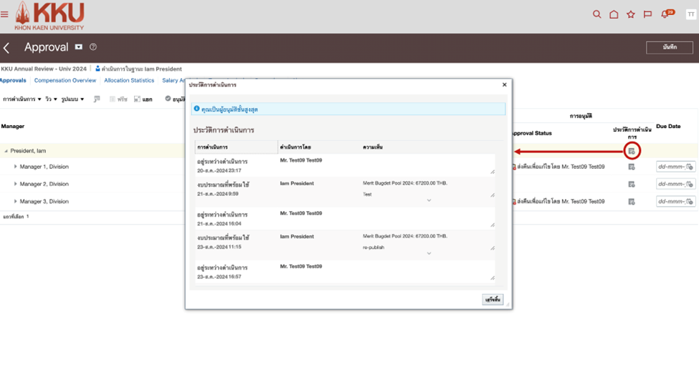Click the watchlist flag icon
The width and height of the screenshot is (699, 392).
coord(647,14)
